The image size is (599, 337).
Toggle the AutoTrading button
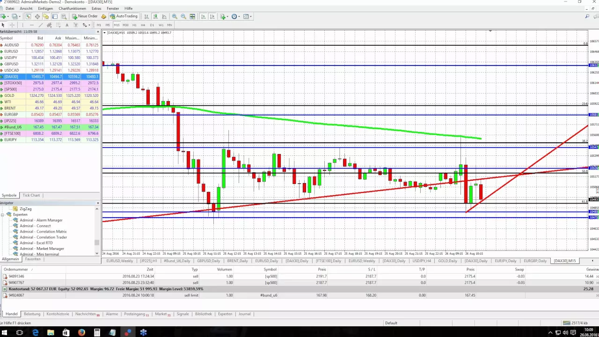click(x=124, y=16)
